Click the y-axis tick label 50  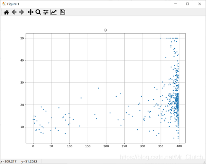[x=22, y=38]
